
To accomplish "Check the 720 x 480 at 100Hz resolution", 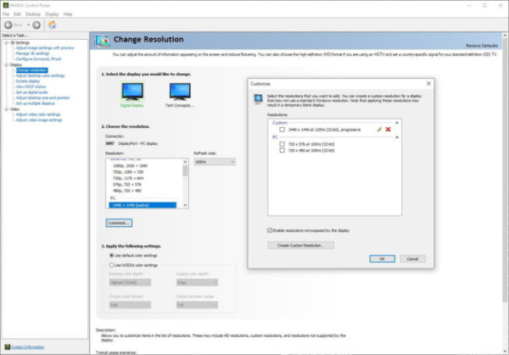I will [x=282, y=151].
